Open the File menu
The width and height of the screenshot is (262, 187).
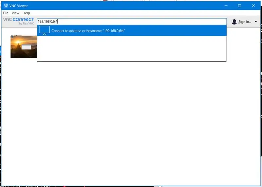[6, 13]
